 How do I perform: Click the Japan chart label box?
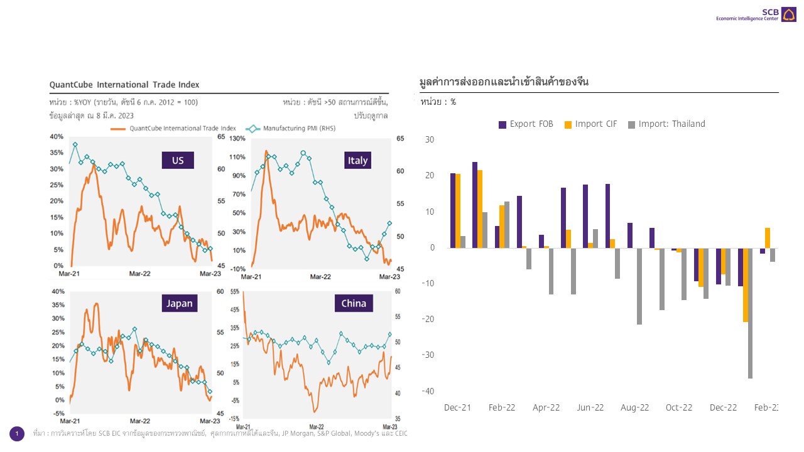coord(180,303)
